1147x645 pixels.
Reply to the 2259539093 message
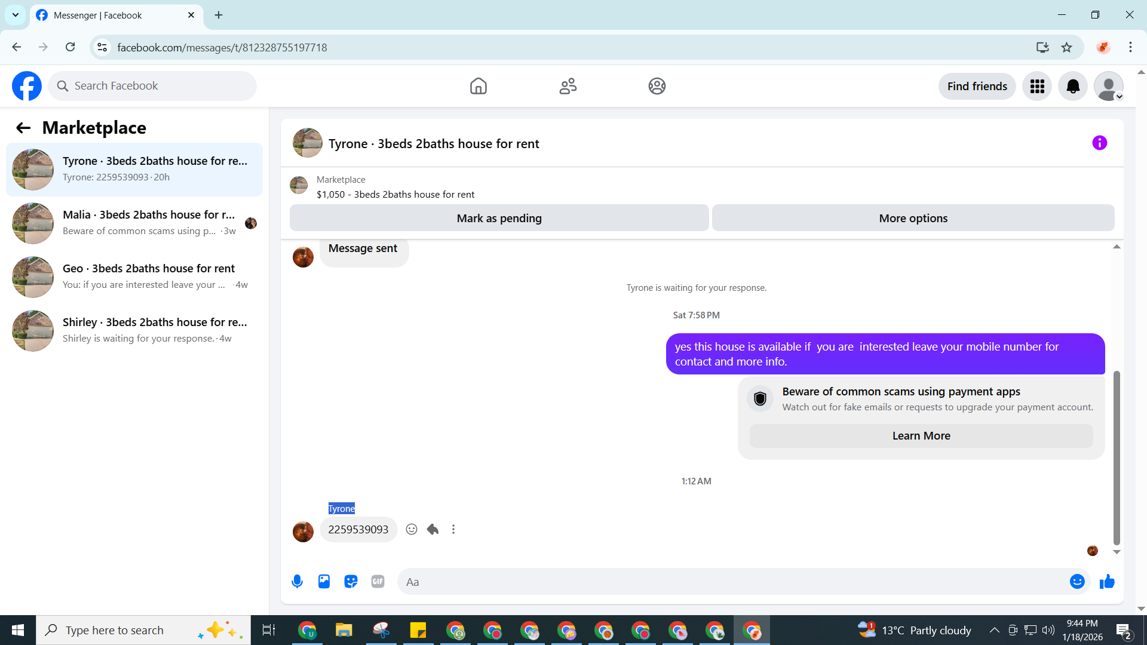433,530
